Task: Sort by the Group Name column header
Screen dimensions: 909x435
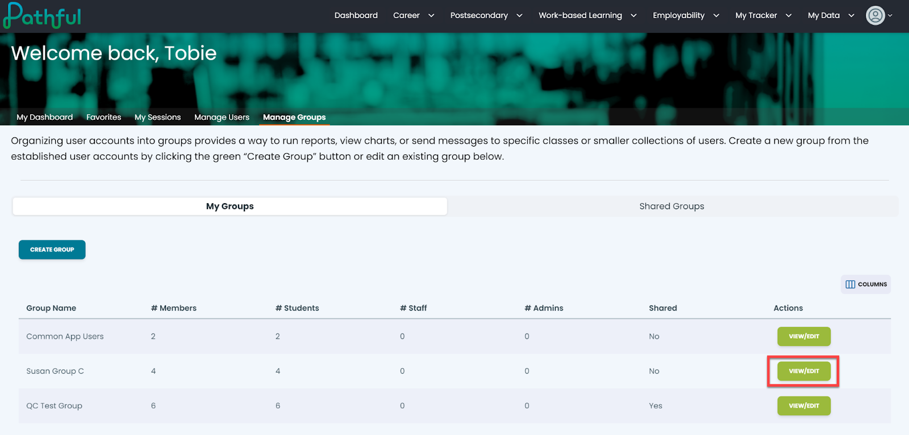Action: point(51,308)
